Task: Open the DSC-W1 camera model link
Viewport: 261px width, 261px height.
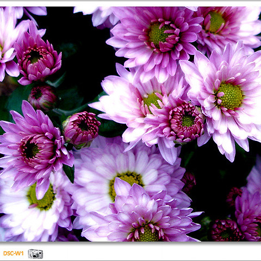Action: (14, 253)
